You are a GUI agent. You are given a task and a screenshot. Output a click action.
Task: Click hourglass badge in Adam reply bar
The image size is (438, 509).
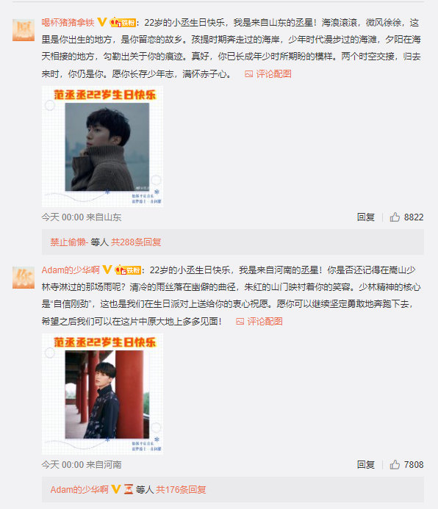(x=129, y=489)
